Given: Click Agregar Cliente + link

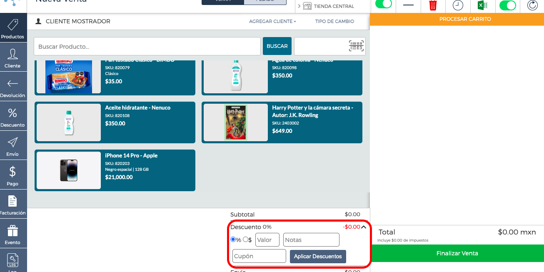Looking at the screenshot, I should click(x=272, y=21).
